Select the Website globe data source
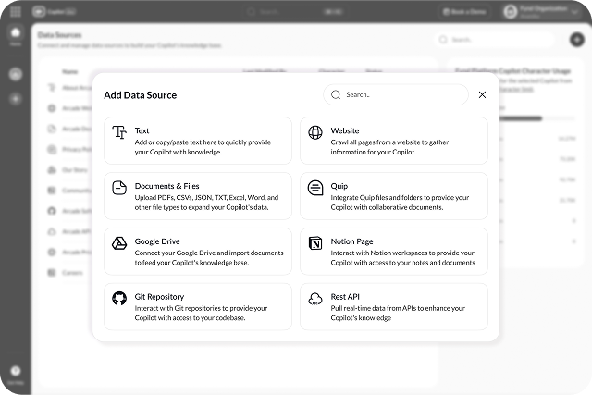The width and height of the screenshot is (592, 395). pos(394,141)
